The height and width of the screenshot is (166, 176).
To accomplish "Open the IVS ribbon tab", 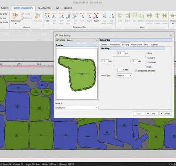I will coord(58,8).
